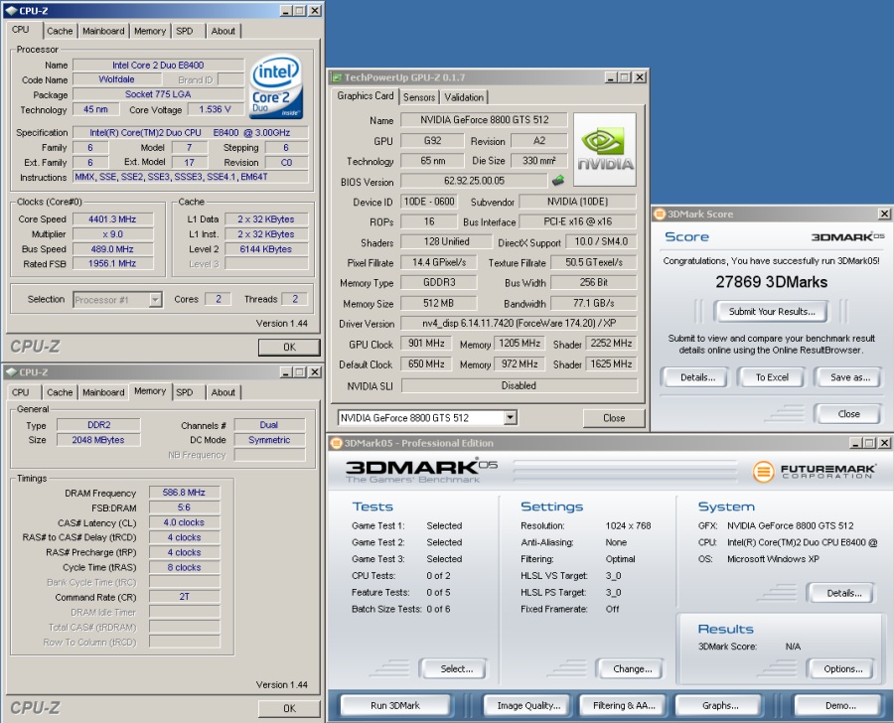Click Run 3DMark button

tap(395, 706)
